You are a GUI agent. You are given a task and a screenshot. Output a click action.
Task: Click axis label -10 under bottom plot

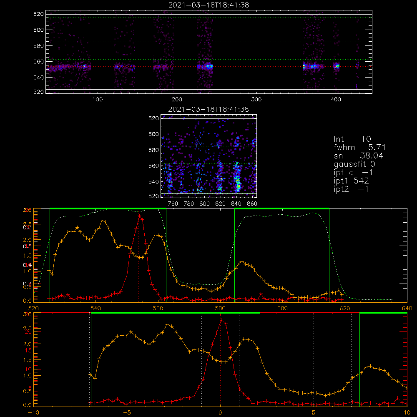33,413
